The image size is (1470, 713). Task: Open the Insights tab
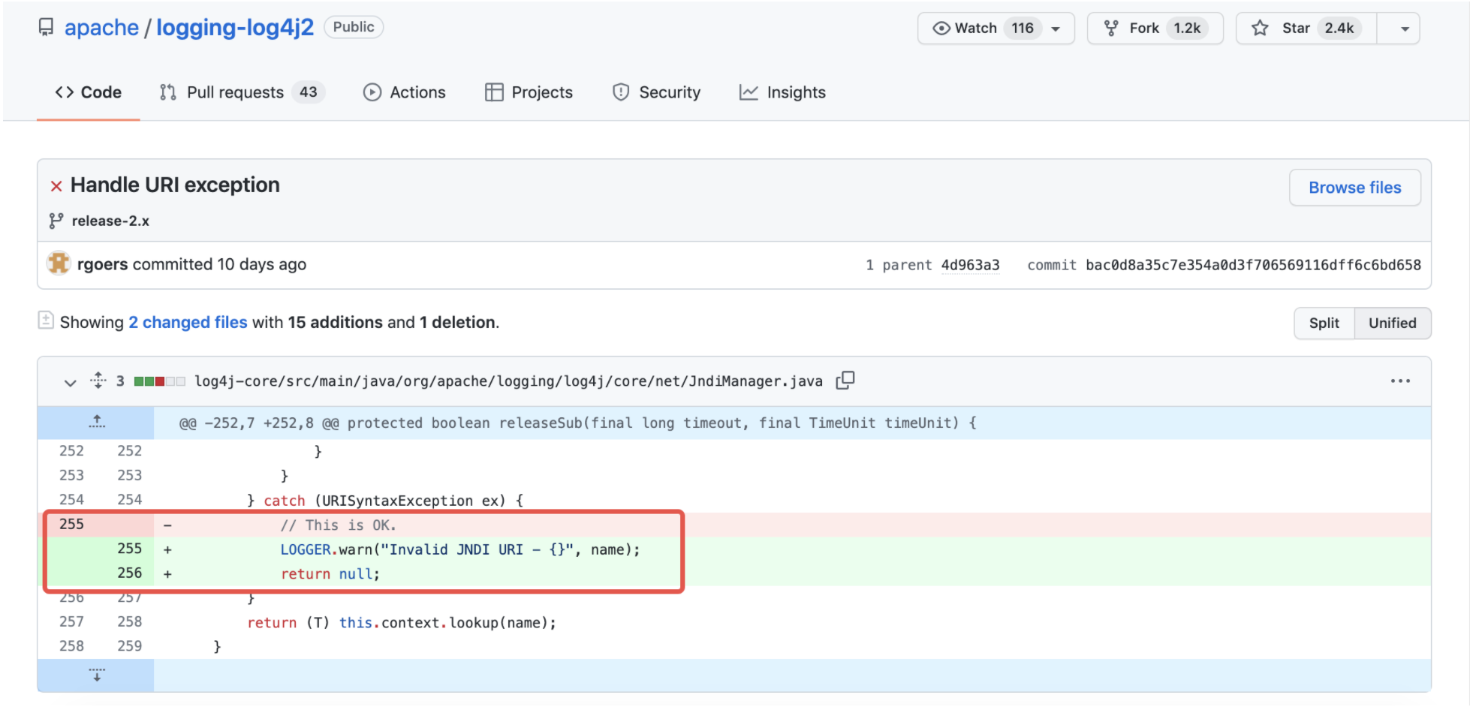[x=782, y=92]
